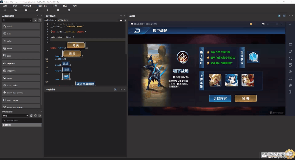
Task: Click the gift icon in emulator title bar
Action: click(x=251, y=24)
